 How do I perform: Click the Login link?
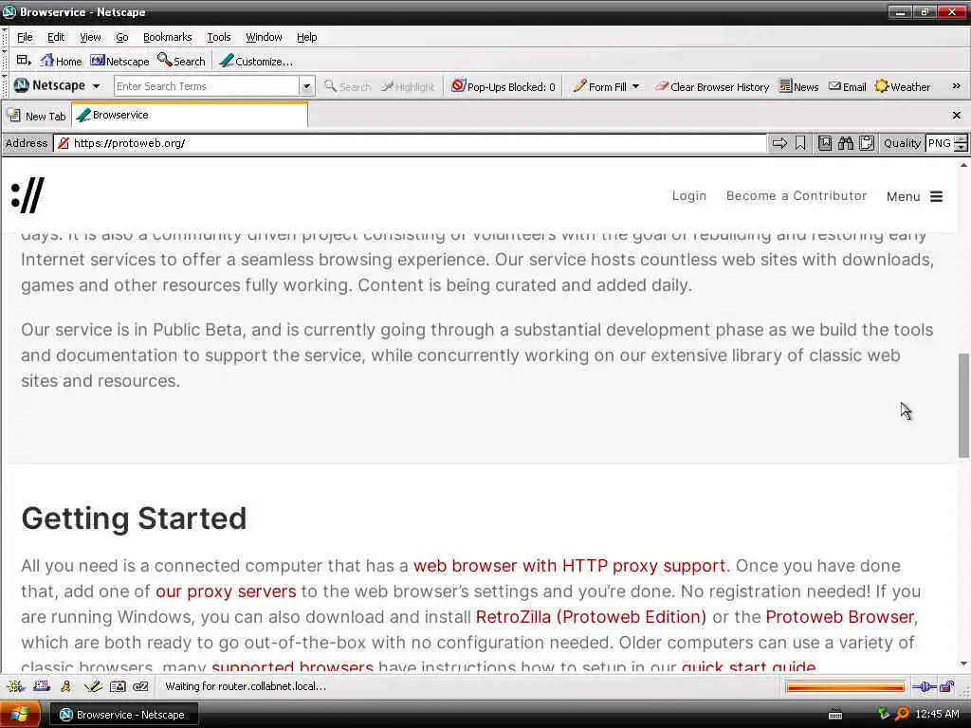[689, 195]
